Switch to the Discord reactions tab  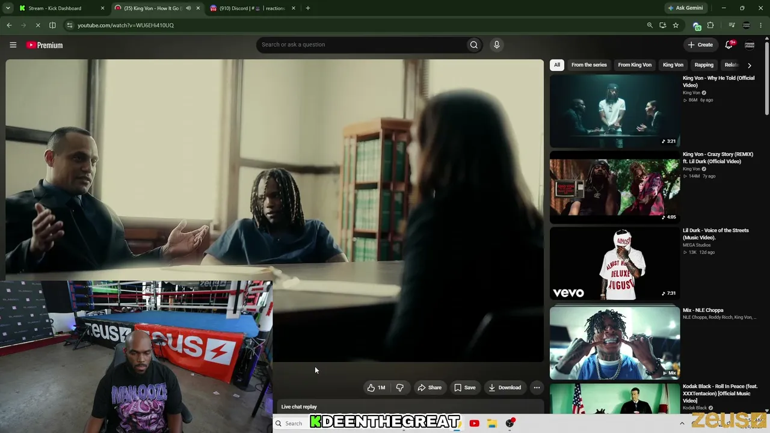253,8
